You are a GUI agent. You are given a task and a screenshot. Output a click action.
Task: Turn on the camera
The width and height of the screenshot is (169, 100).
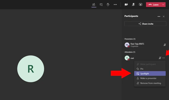(126, 4)
